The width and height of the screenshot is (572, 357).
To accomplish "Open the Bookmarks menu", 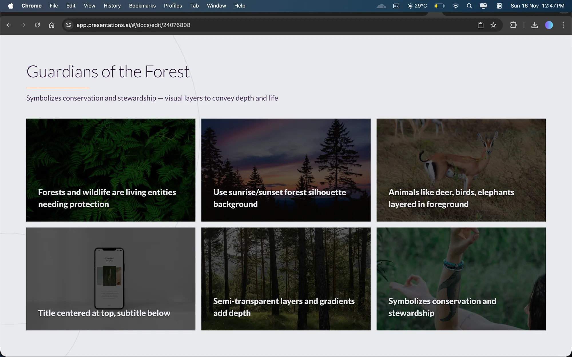I will tap(142, 6).
